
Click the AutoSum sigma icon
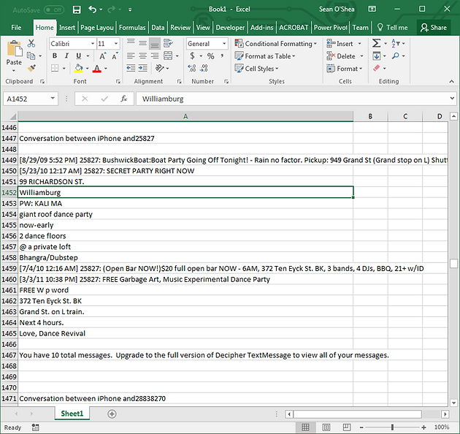point(376,43)
